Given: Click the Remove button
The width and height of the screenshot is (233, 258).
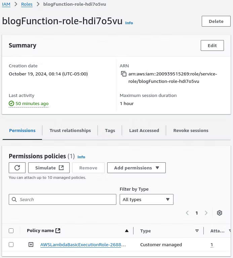Looking at the screenshot, I should pos(88,168).
